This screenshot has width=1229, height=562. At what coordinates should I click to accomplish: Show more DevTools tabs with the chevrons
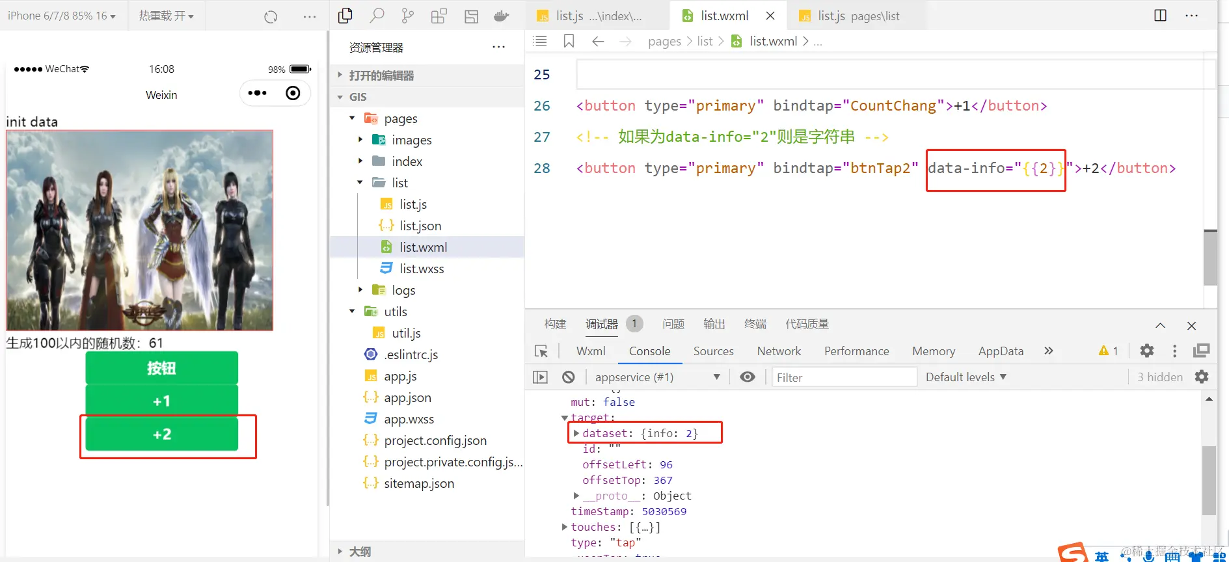(1048, 351)
